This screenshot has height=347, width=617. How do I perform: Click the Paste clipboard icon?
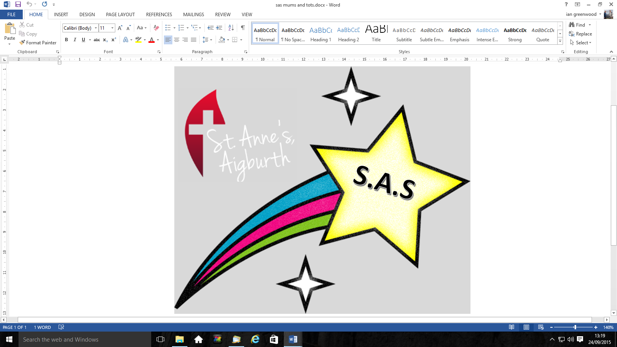pyautogui.click(x=10, y=29)
